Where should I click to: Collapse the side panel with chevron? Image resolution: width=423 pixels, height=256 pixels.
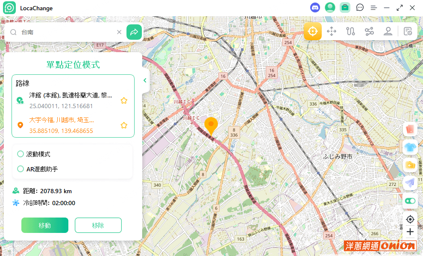pyautogui.click(x=145, y=80)
